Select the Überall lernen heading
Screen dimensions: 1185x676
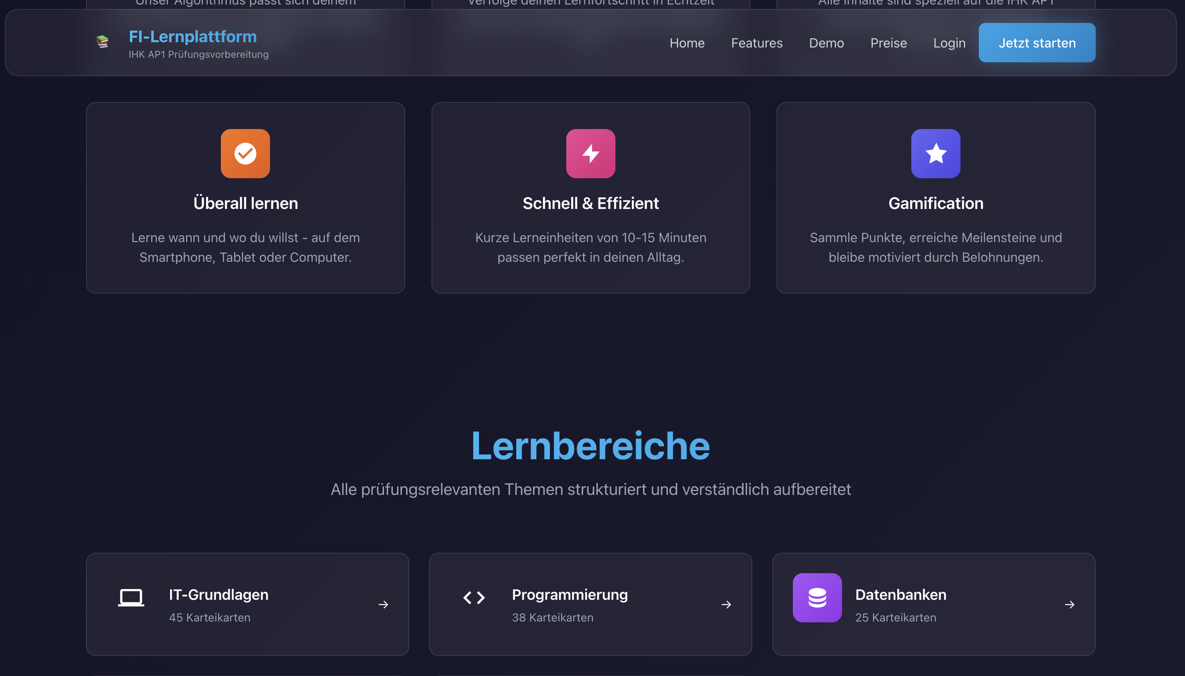coord(245,203)
